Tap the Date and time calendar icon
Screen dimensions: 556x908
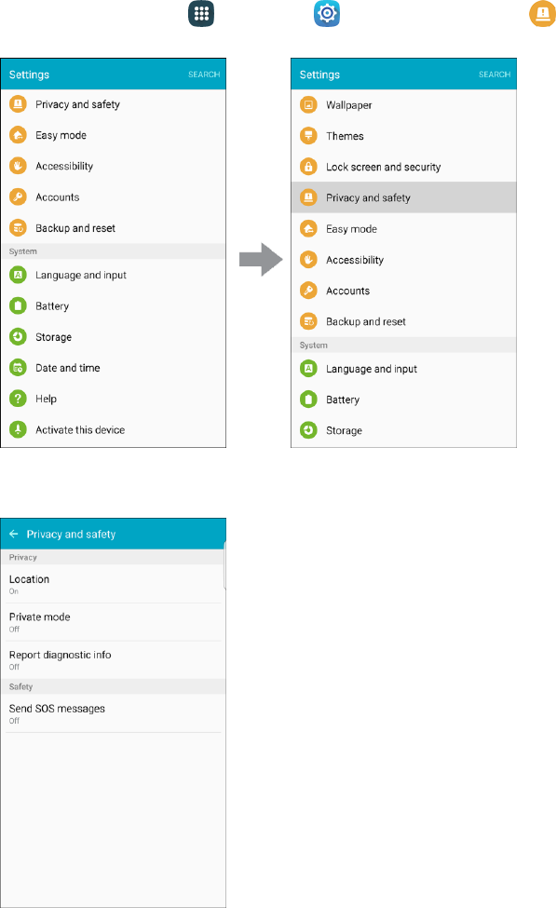pos(18,368)
